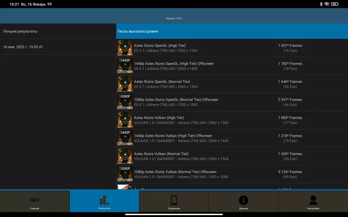This screenshot has width=348, height=217.
Task: Select the 16 янв. 2022 result entry
Action: click(58, 47)
